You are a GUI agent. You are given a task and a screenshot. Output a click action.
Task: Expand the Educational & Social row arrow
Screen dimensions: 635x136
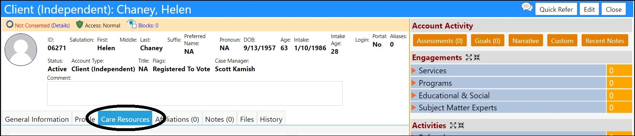(414, 95)
